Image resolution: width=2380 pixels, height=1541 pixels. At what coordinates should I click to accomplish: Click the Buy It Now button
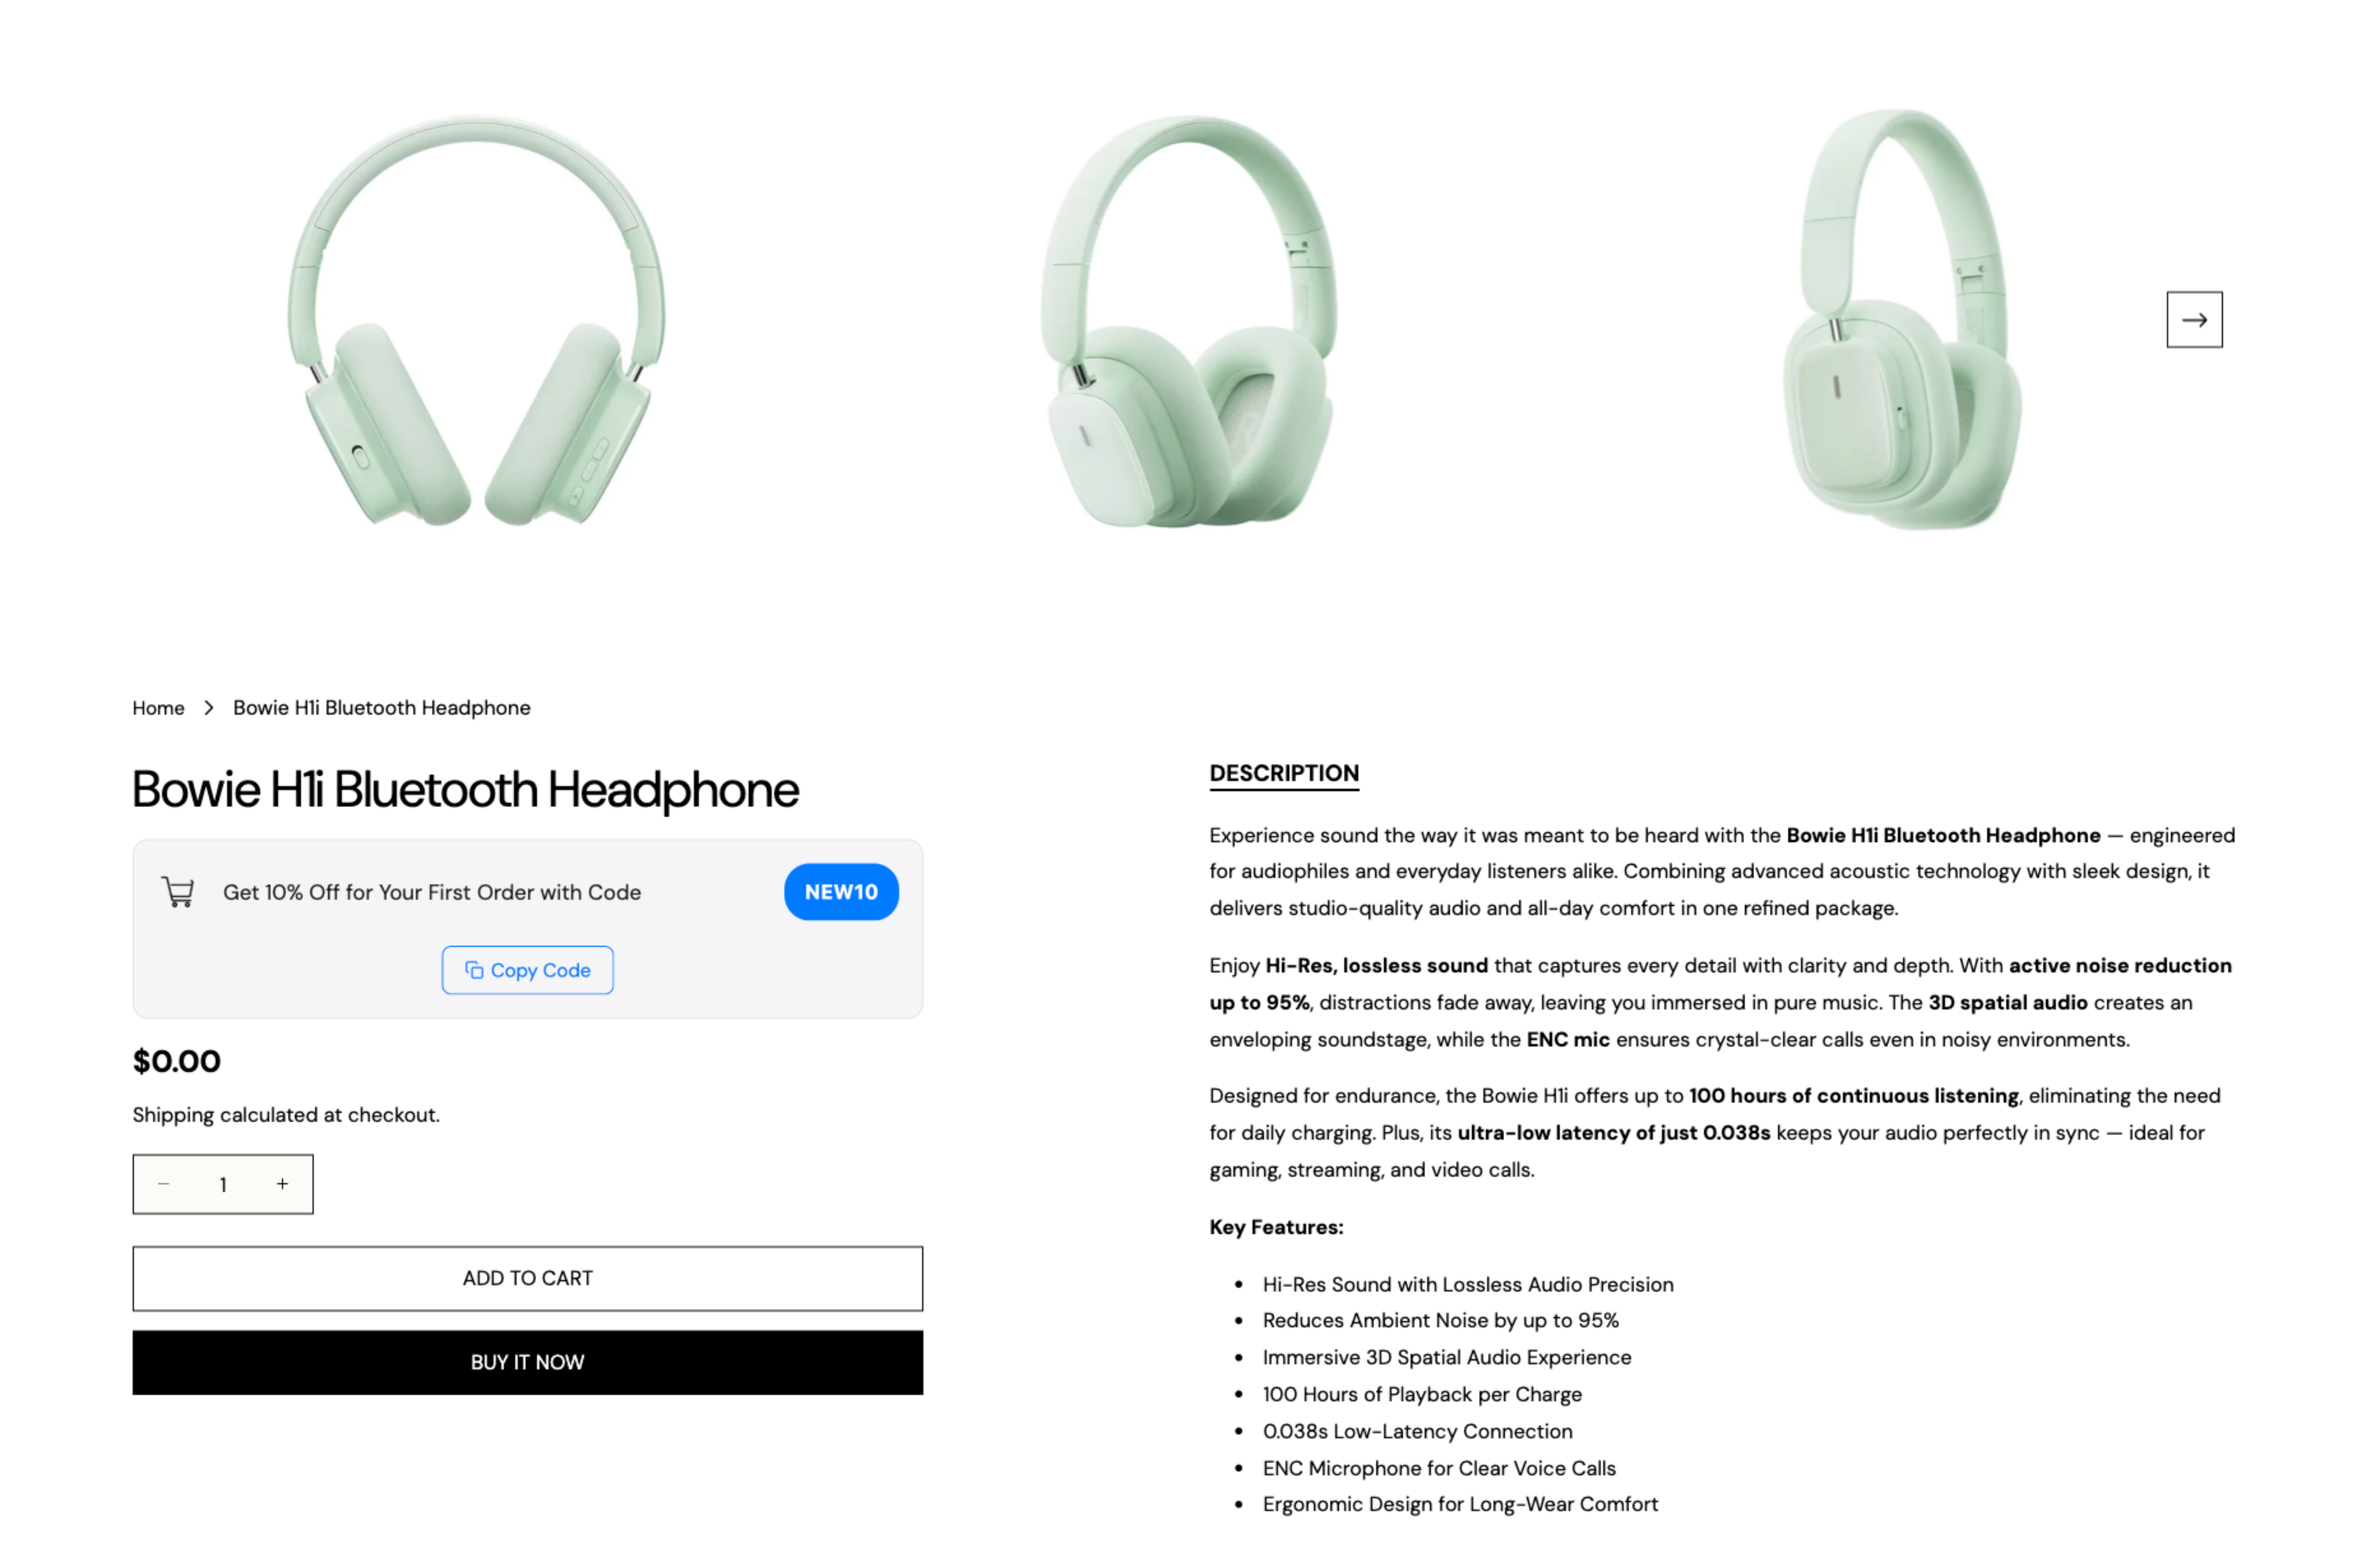tap(527, 1362)
